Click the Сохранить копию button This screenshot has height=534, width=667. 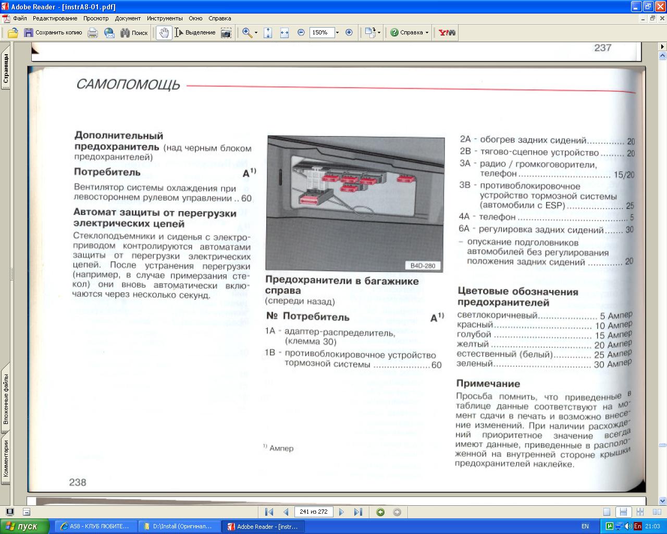pyautogui.click(x=53, y=33)
